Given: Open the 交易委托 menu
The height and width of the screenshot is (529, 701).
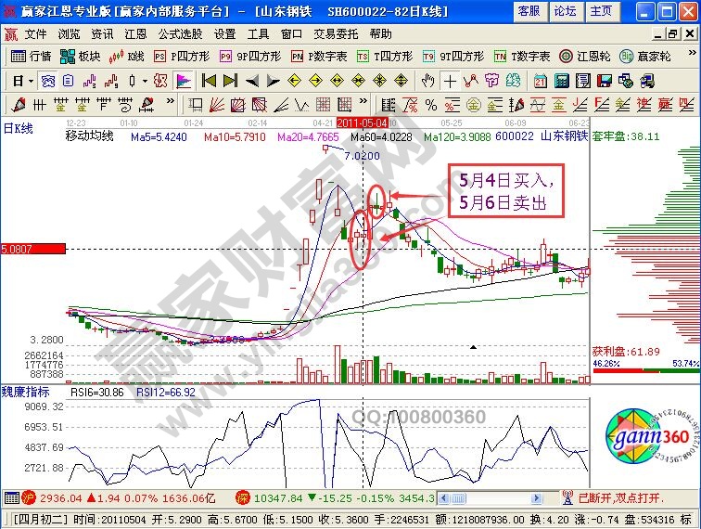Looking at the screenshot, I should click(x=337, y=33).
